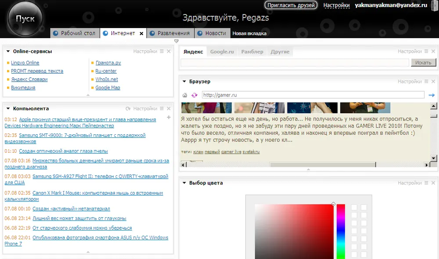
Task: Click the round Пуск start button
Action: point(25,19)
